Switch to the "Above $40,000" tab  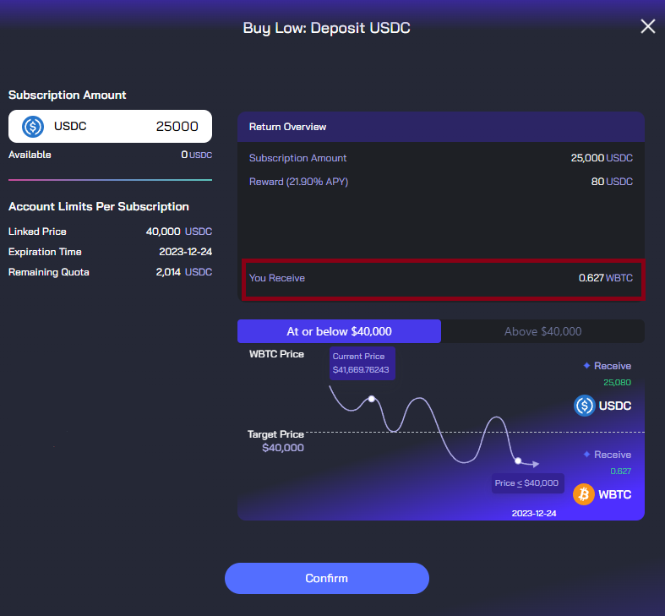click(x=542, y=331)
